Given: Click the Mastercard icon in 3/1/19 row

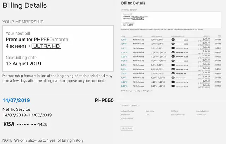Looking at the screenshot, I should tap(173, 40).
